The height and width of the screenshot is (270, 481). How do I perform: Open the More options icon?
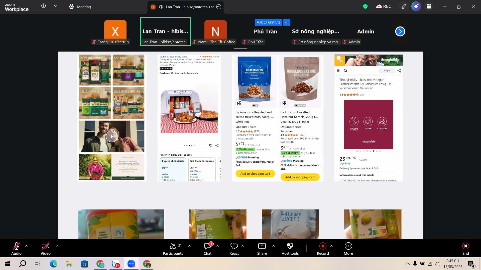pyautogui.click(x=348, y=246)
